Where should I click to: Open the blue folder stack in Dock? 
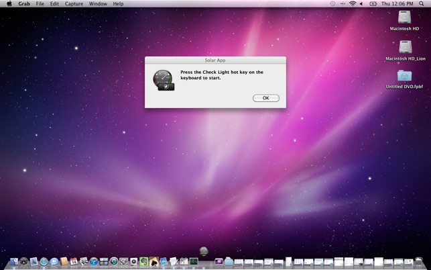229,261
